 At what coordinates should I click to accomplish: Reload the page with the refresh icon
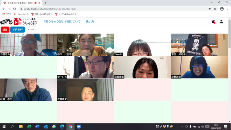14,9
